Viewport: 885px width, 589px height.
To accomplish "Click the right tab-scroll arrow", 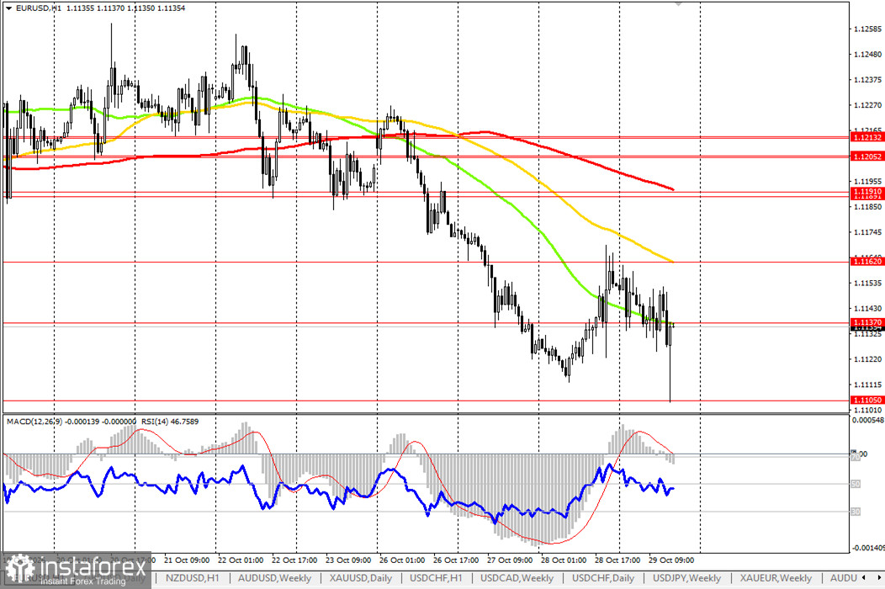I will 878,578.
